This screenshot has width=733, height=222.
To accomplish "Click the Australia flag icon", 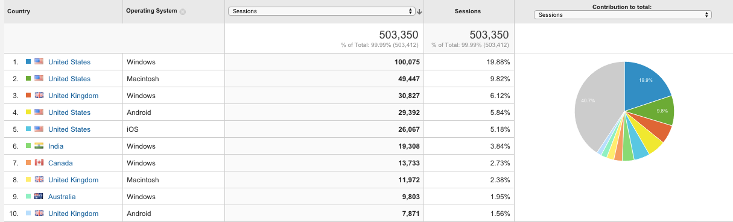I will (39, 197).
